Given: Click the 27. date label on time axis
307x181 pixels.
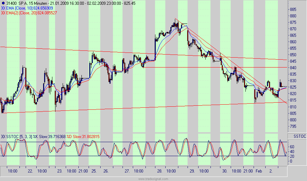Looking at the screenshot, I should (127, 171).
